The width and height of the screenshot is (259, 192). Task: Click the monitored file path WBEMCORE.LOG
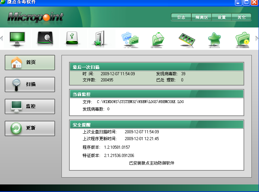pos(140,102)
